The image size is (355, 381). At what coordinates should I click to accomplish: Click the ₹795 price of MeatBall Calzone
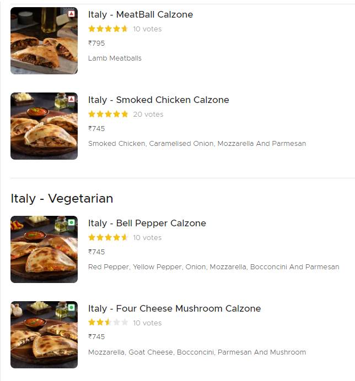[x=96, y=43]
